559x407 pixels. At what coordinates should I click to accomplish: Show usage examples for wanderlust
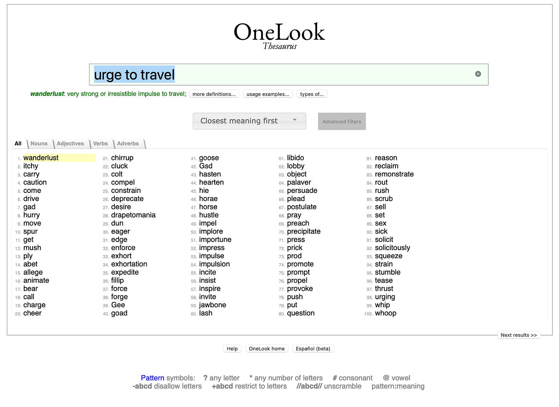click(x=268, y=94)
